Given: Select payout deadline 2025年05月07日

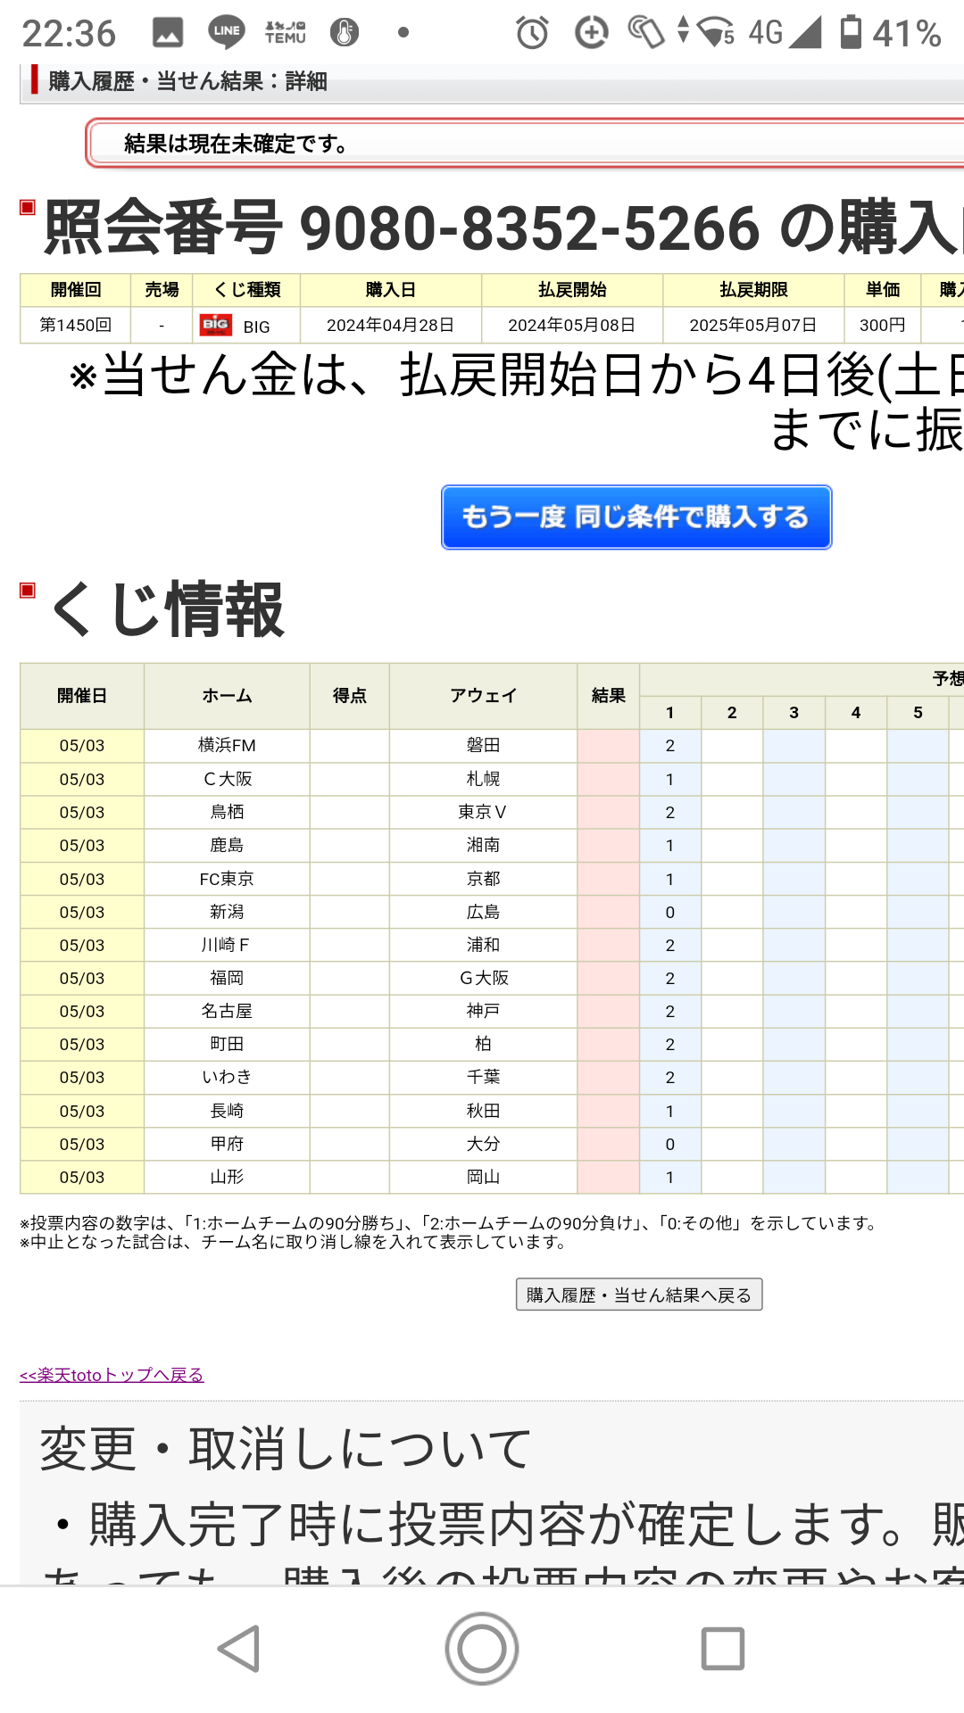Looking at the screenshot, I should 753,325.
